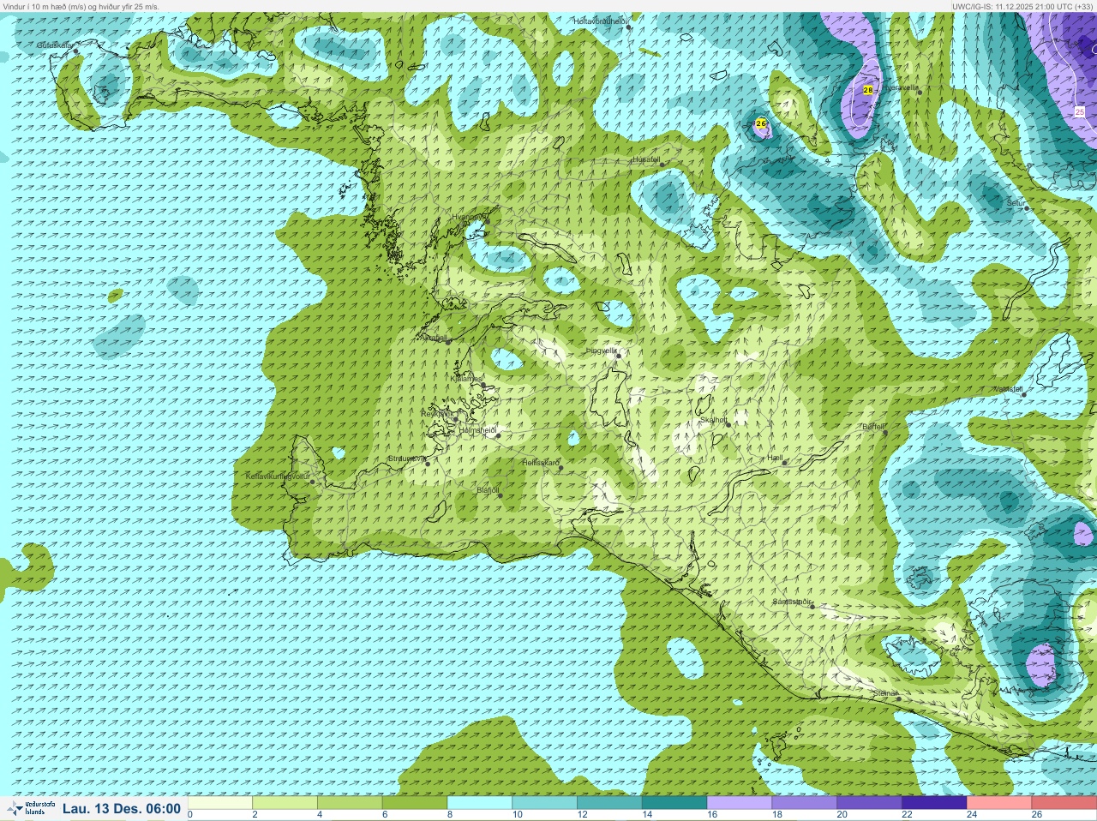This screenshot has width=1097, height=821.
Task: Click the Reykjavík station label
Action: pyautogui.click(x=437, y=414)
